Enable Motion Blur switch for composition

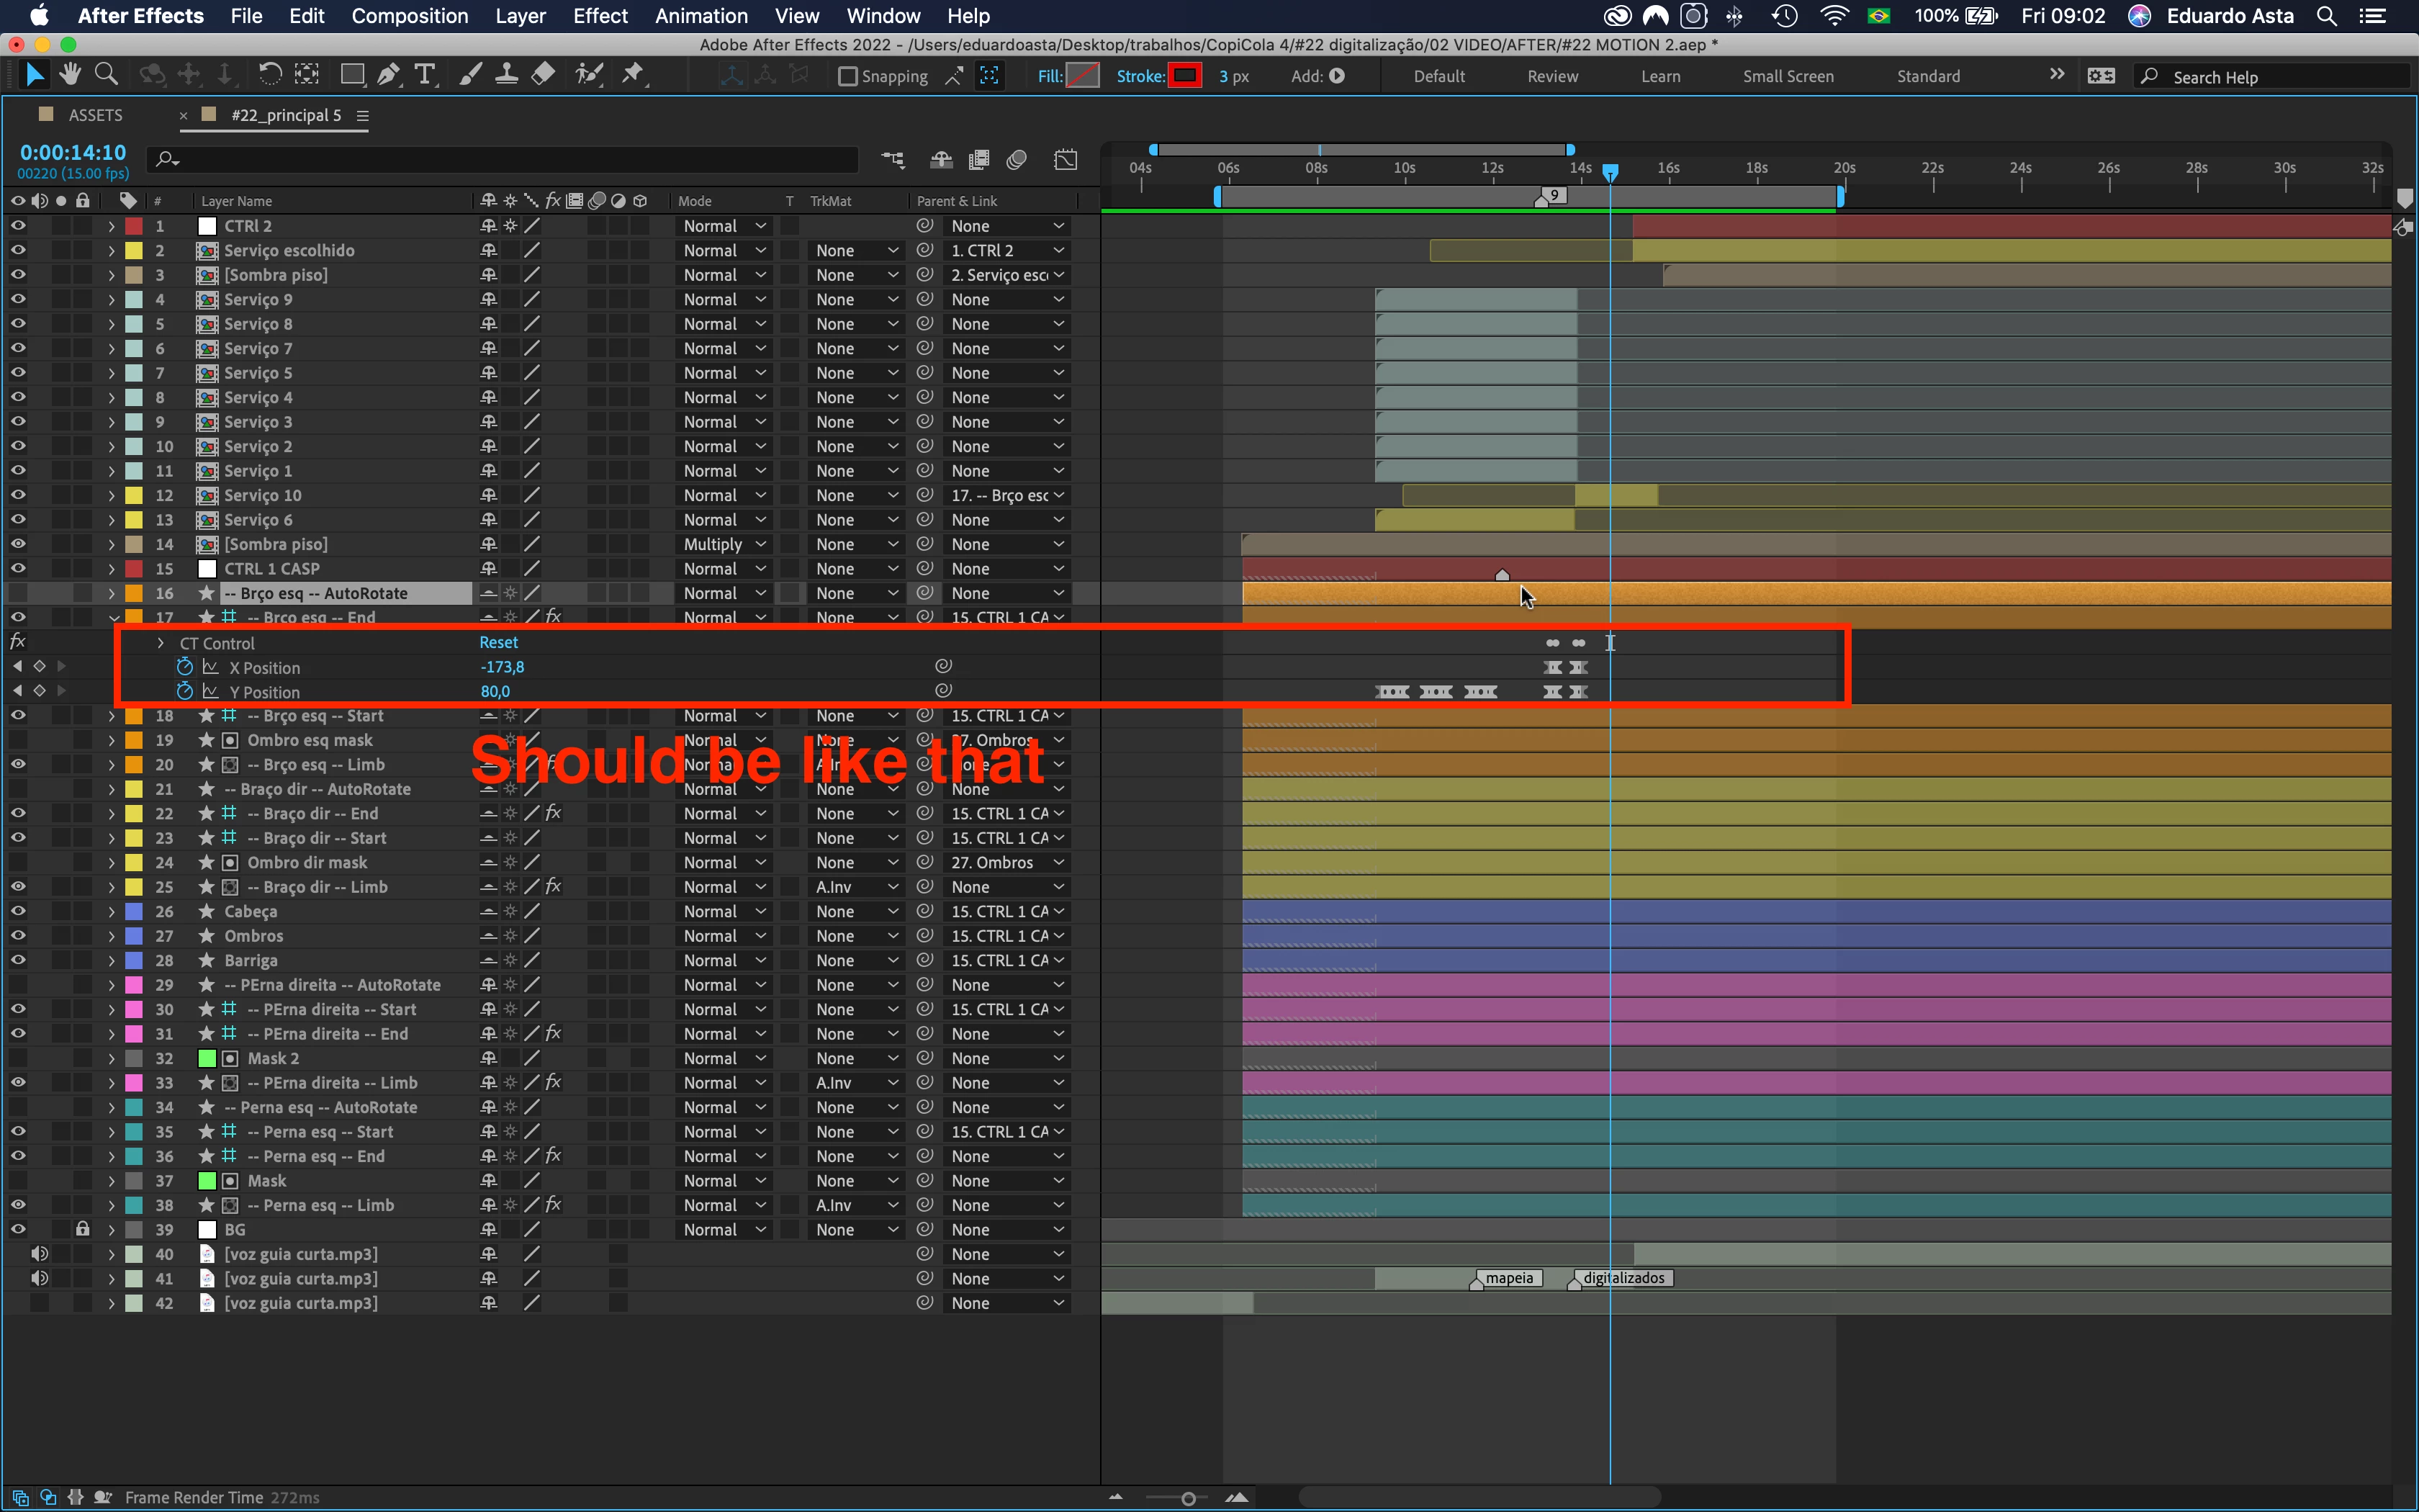click(x=1017, y=160)
